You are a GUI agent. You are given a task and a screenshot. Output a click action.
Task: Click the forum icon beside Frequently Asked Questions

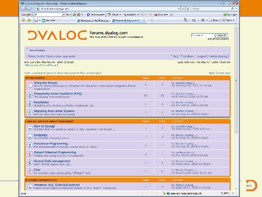pyautogui.click(x=30, y=95)
